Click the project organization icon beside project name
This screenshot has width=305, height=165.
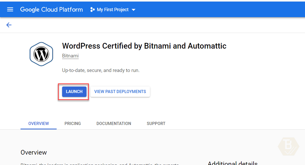point(92,9)
